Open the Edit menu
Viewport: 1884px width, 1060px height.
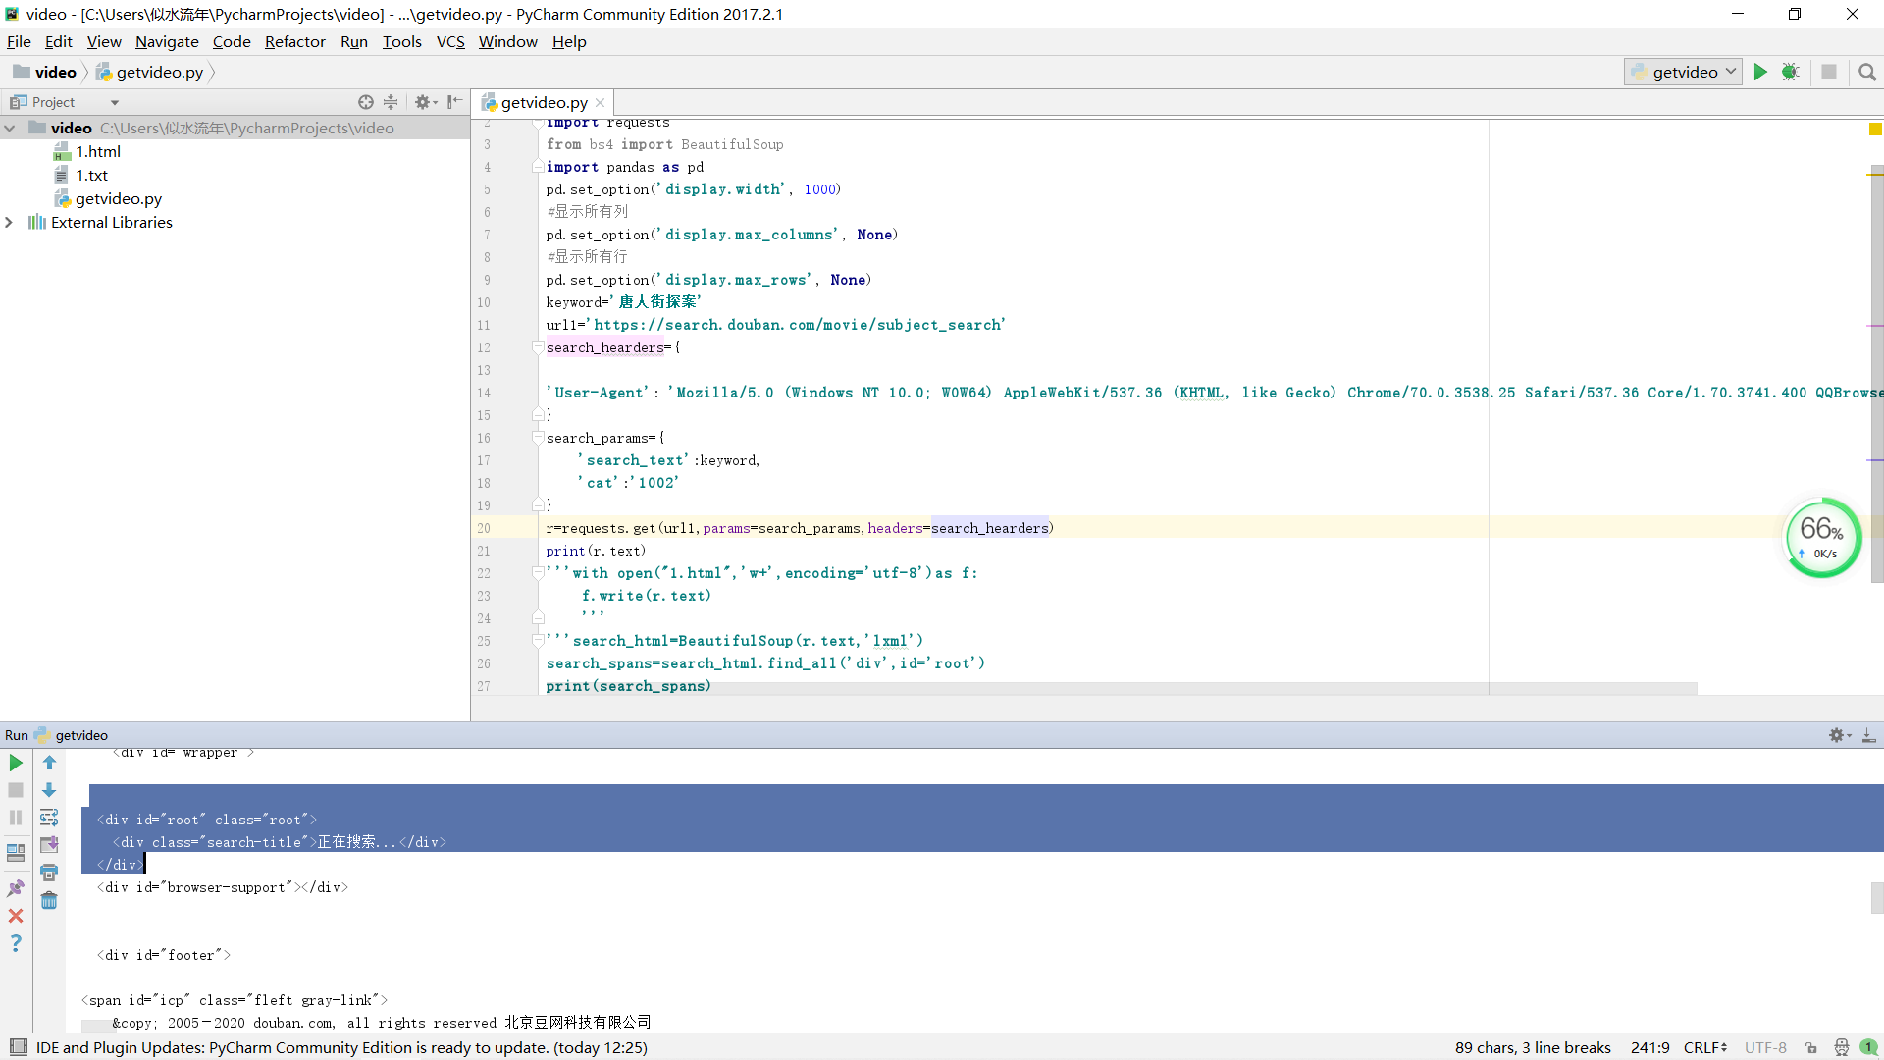click(59, 41)
